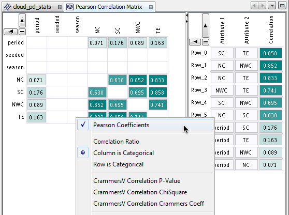Click up arrow button in correlation table

(x=206, y=25)
